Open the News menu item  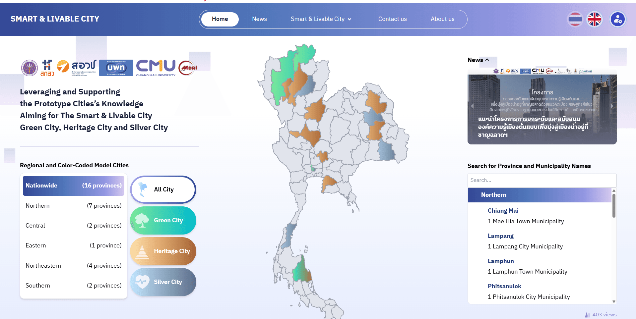pos(259,19)
